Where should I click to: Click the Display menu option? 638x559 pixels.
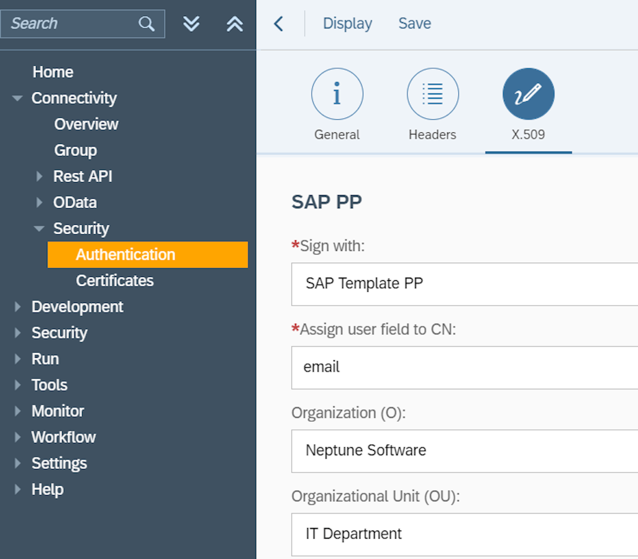pyautogui.click(x=347, y=23)
